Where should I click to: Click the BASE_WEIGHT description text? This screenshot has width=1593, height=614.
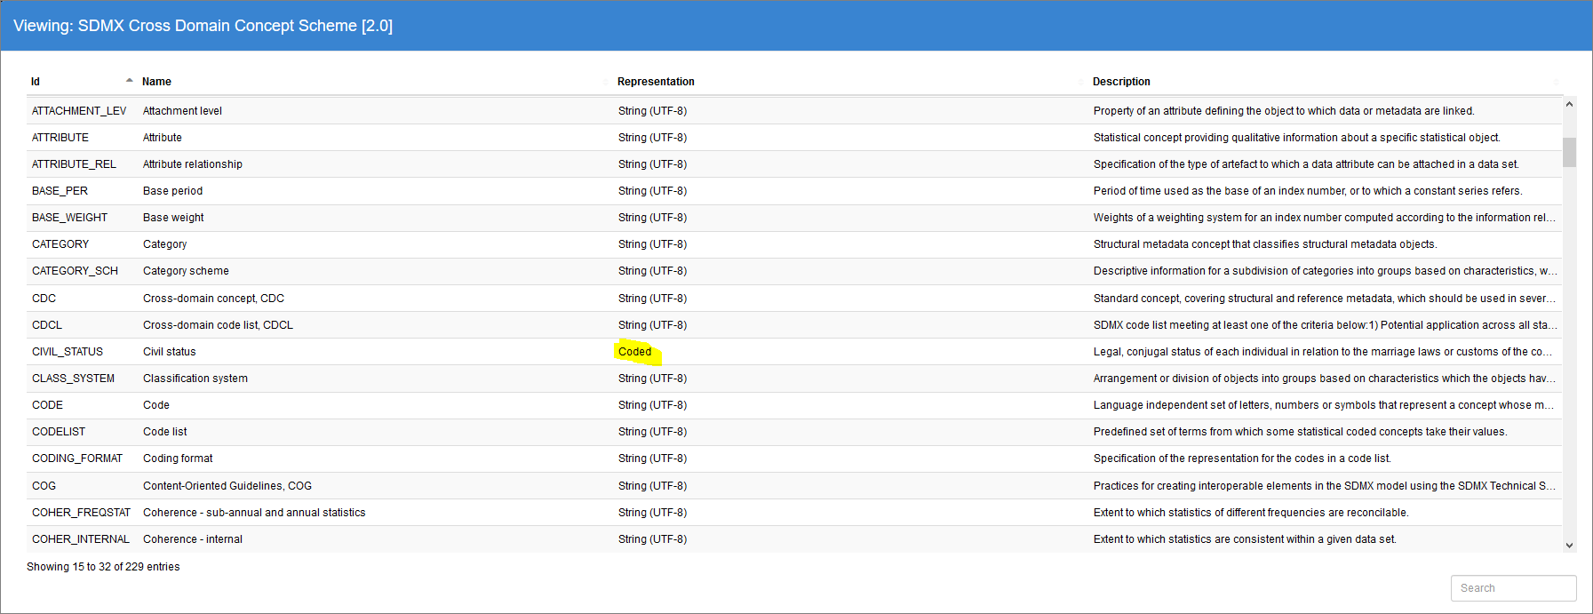pos(1323,218)
